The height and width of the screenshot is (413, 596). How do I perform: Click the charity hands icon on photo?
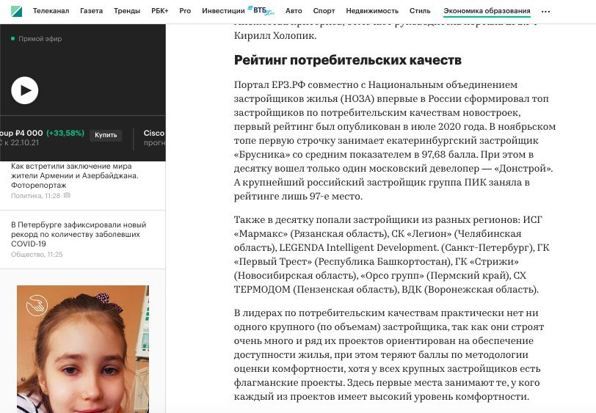[x=37, y=305]
